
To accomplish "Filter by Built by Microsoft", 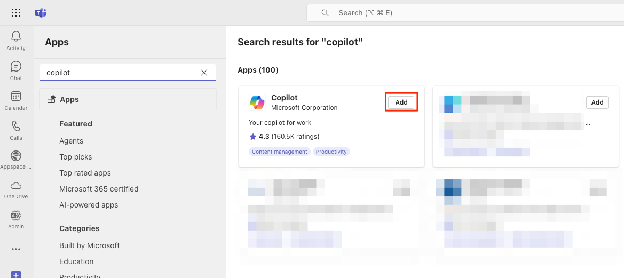I will (90, 245).
